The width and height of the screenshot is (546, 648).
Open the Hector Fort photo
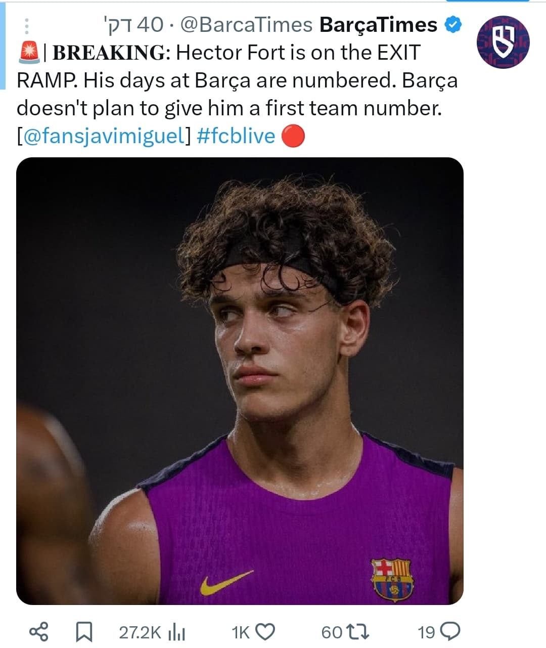click(x=240, y=381)
